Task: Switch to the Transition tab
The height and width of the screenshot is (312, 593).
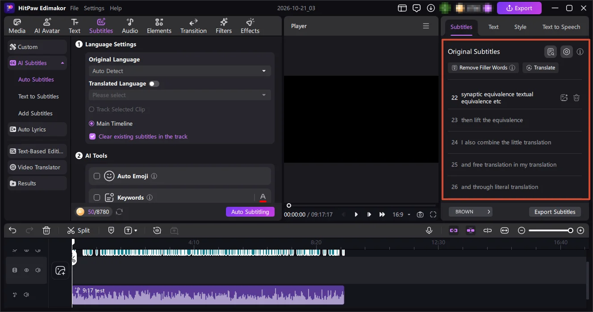Action: pos(193,26)
